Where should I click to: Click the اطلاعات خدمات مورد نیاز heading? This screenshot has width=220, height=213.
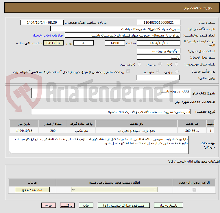[195, 102]
